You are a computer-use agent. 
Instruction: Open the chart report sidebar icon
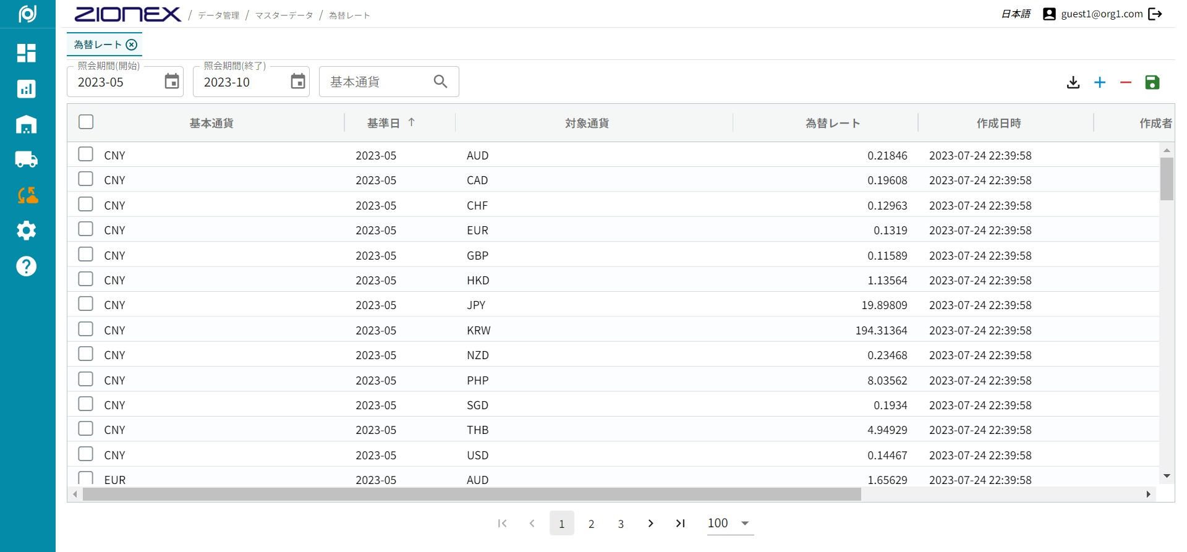click(26, 89)
